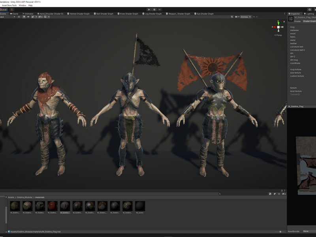Open the AssetBundle None dropdown
This screenshot has height=237, width=316.
click(x=309, y=231)
